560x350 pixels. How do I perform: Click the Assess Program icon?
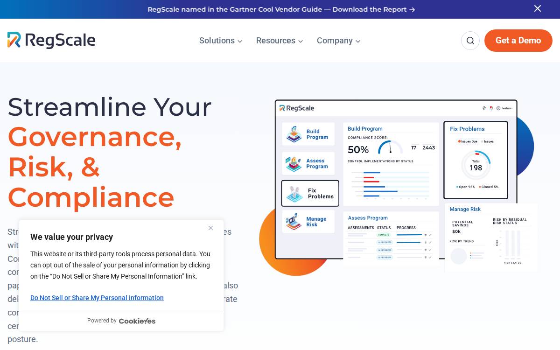coord(294,163)
